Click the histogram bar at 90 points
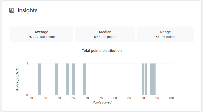 click(x=143, y=79)
